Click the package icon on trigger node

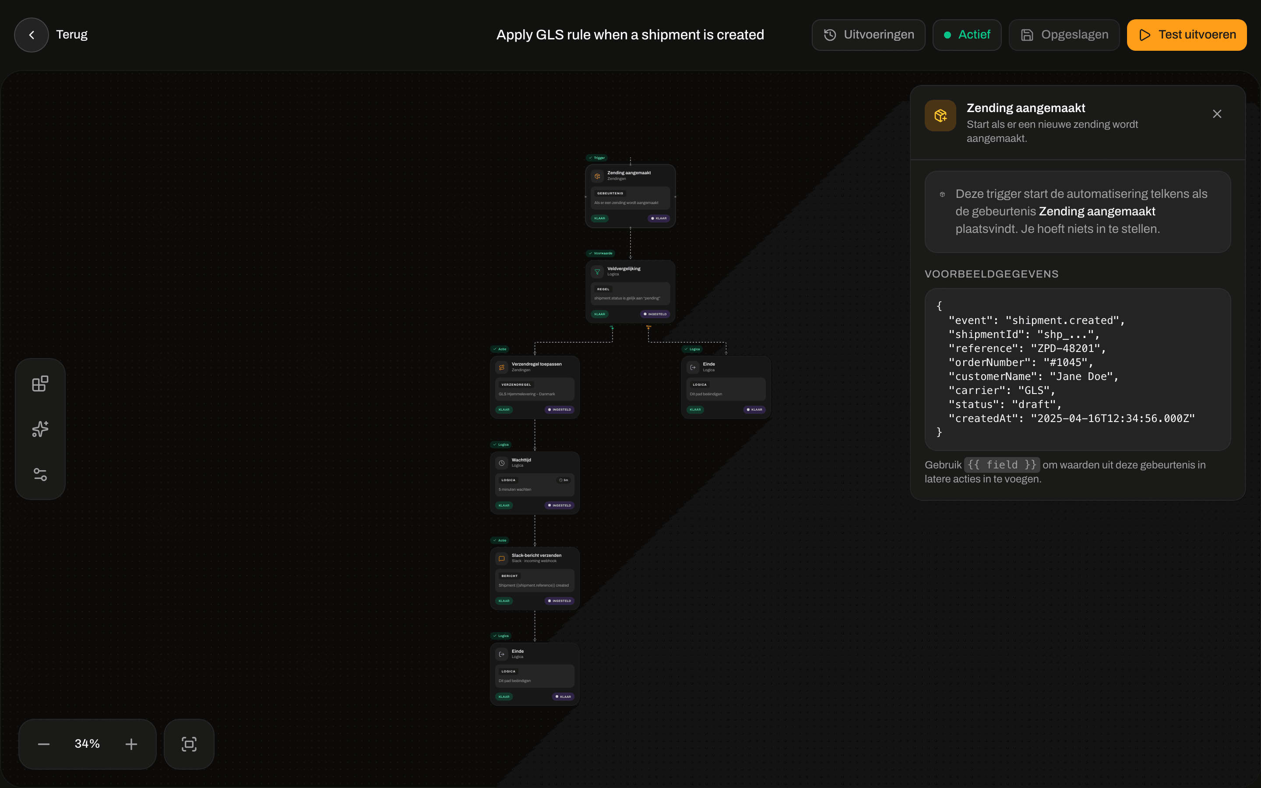597,176
